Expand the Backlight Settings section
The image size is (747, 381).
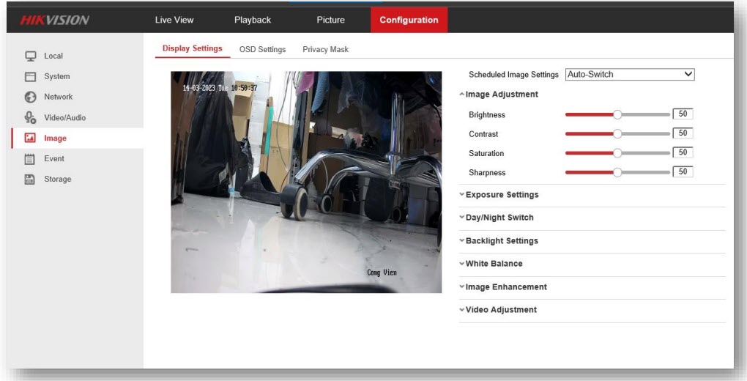(x=502, y=241)
